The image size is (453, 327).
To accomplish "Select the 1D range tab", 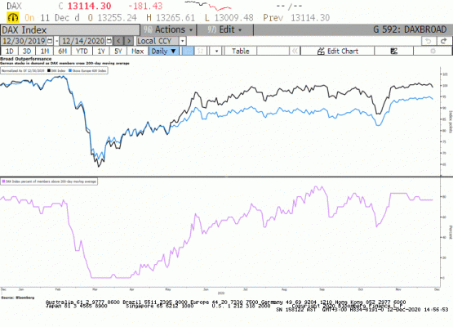I will [x=10, y=51].
